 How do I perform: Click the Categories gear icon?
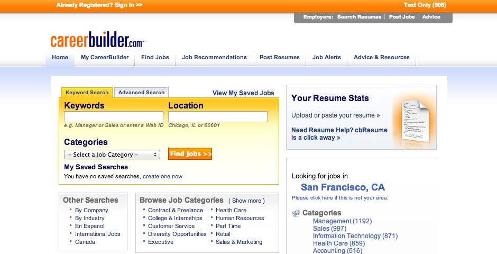click(296, 213)
